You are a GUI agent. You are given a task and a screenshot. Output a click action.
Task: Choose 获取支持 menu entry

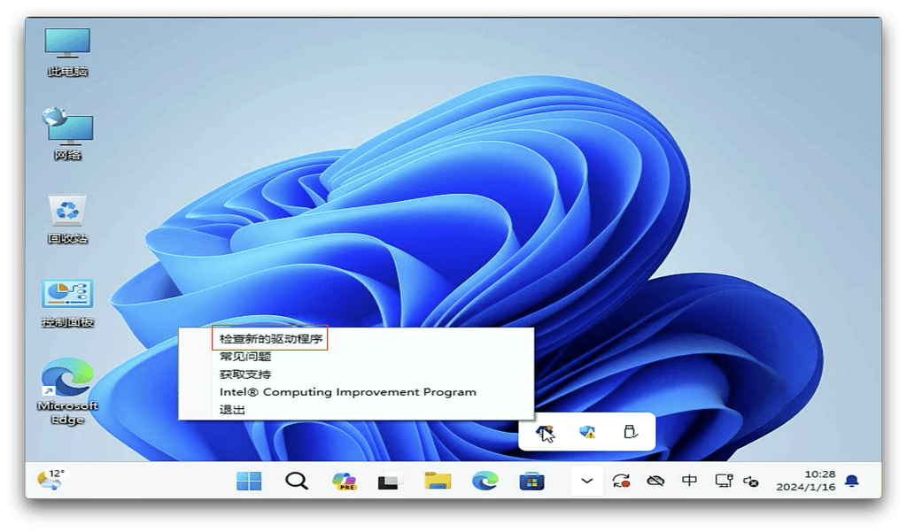(245, 374)
